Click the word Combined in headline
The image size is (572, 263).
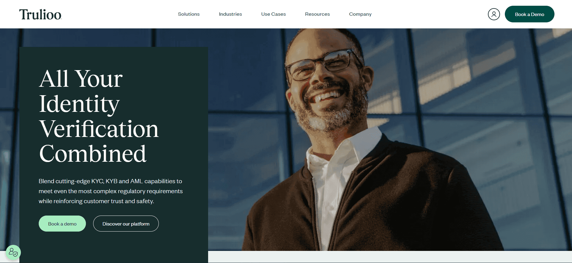tap(93, 154)
